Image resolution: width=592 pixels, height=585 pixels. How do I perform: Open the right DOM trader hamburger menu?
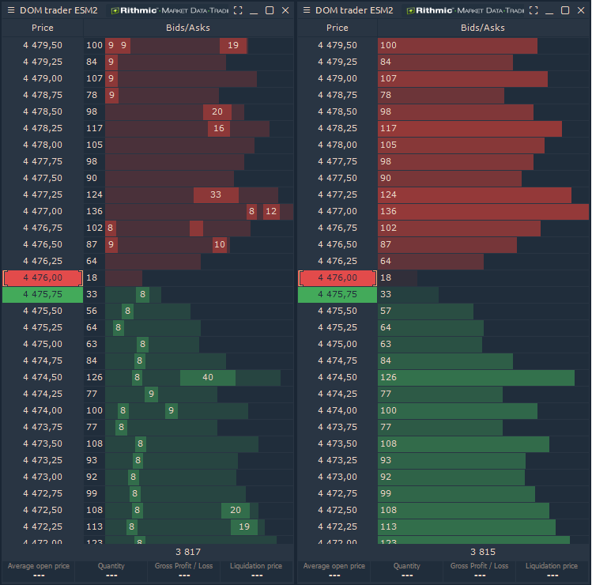tap(306, 10)
